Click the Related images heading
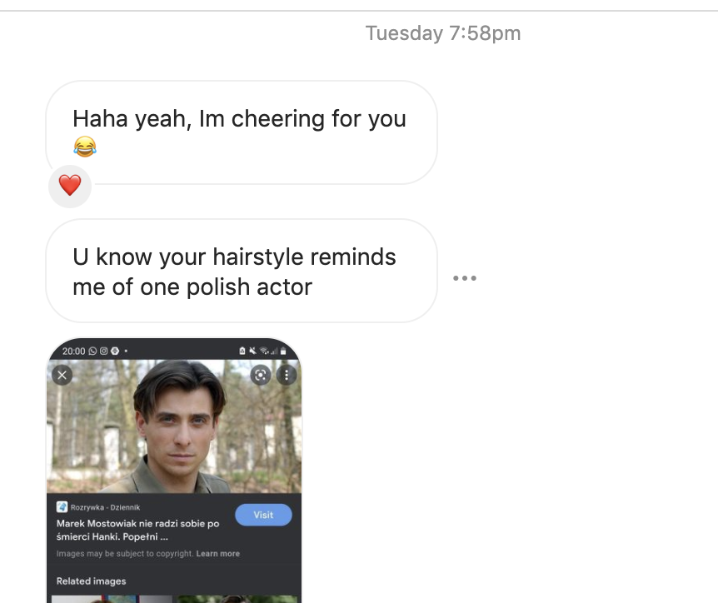Screen dimensions: 718x603 point(91,581)
